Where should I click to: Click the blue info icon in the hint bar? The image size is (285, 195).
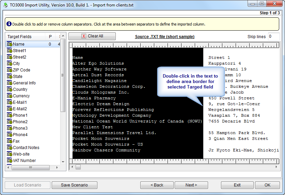click(9, 24)
